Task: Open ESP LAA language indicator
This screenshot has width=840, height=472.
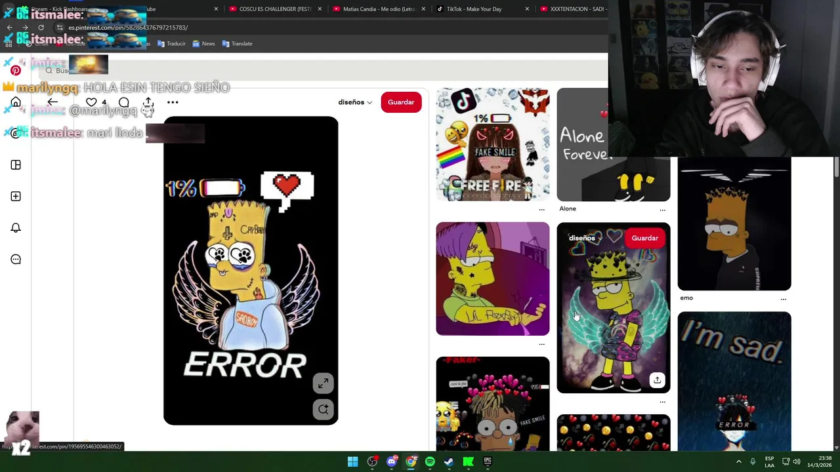Action: click(769, 462)
